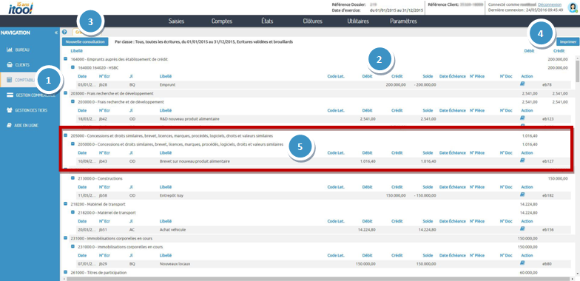Click the horizontal scrollbar at bottom
580x281 pixels.
point(318,279)
